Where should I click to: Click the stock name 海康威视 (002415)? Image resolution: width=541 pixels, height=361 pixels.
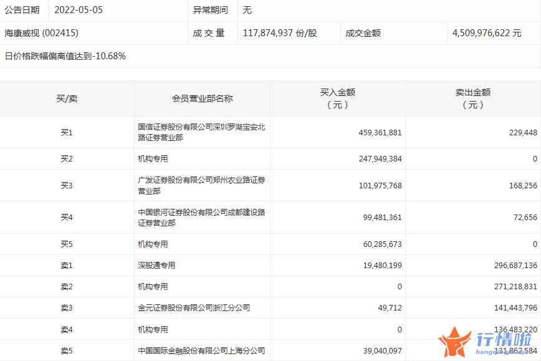click(x=41, y=33)
